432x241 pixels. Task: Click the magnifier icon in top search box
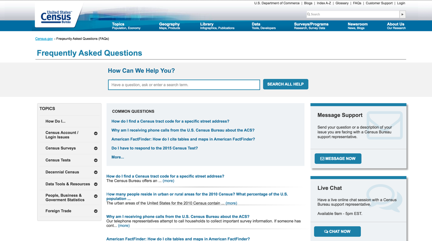308,14
